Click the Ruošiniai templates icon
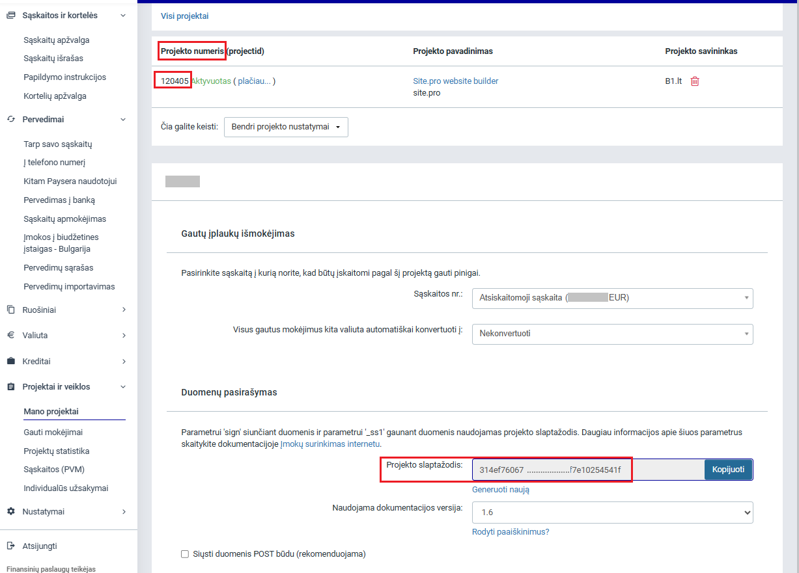This screenshot has height=573, width=799. (10, 310)
